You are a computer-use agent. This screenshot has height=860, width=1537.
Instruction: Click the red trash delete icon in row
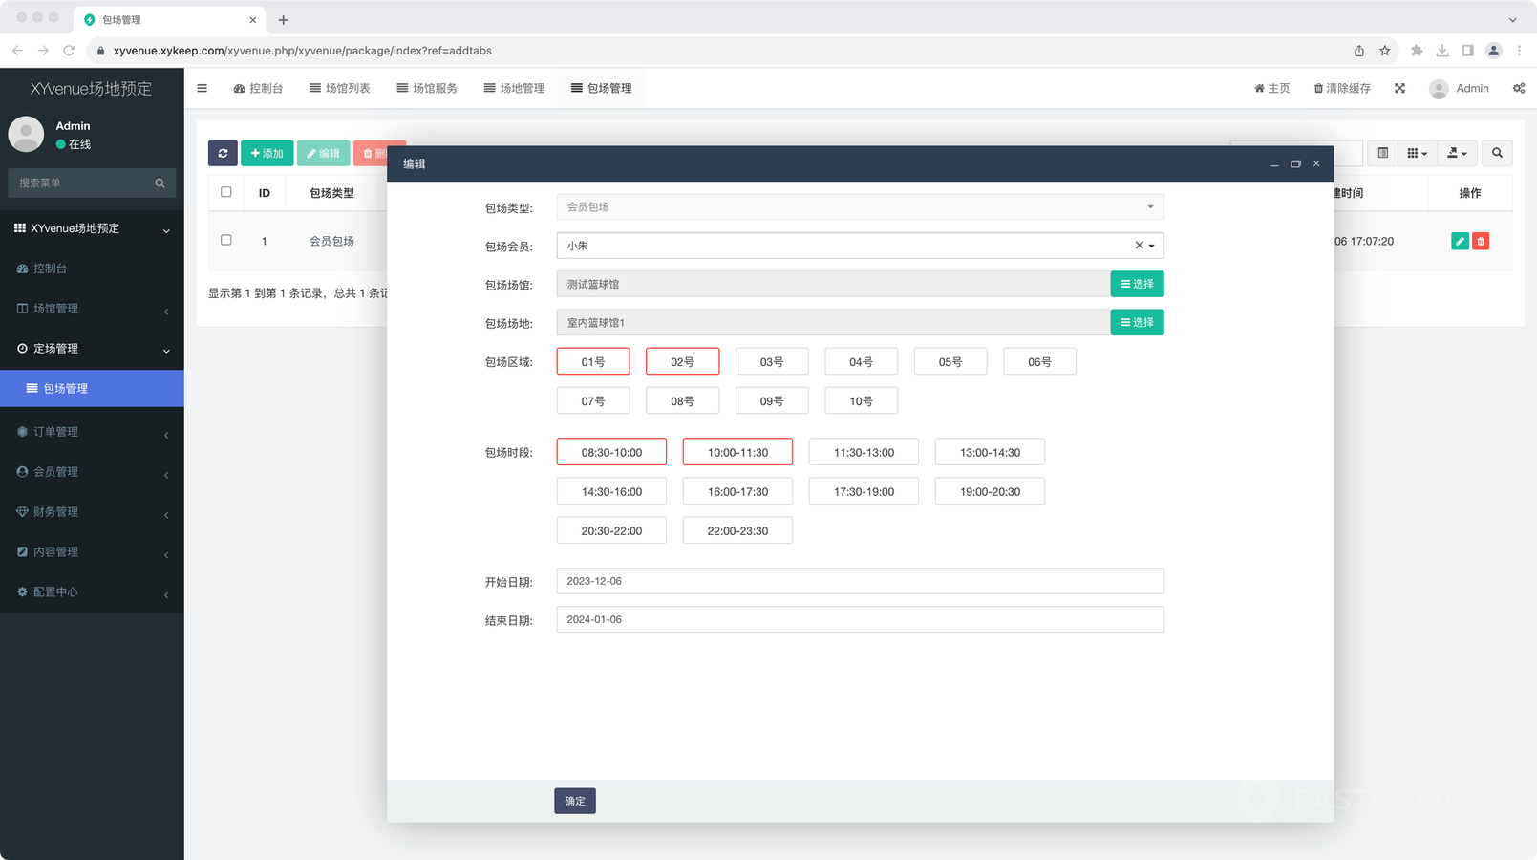tap(1481, 242)
